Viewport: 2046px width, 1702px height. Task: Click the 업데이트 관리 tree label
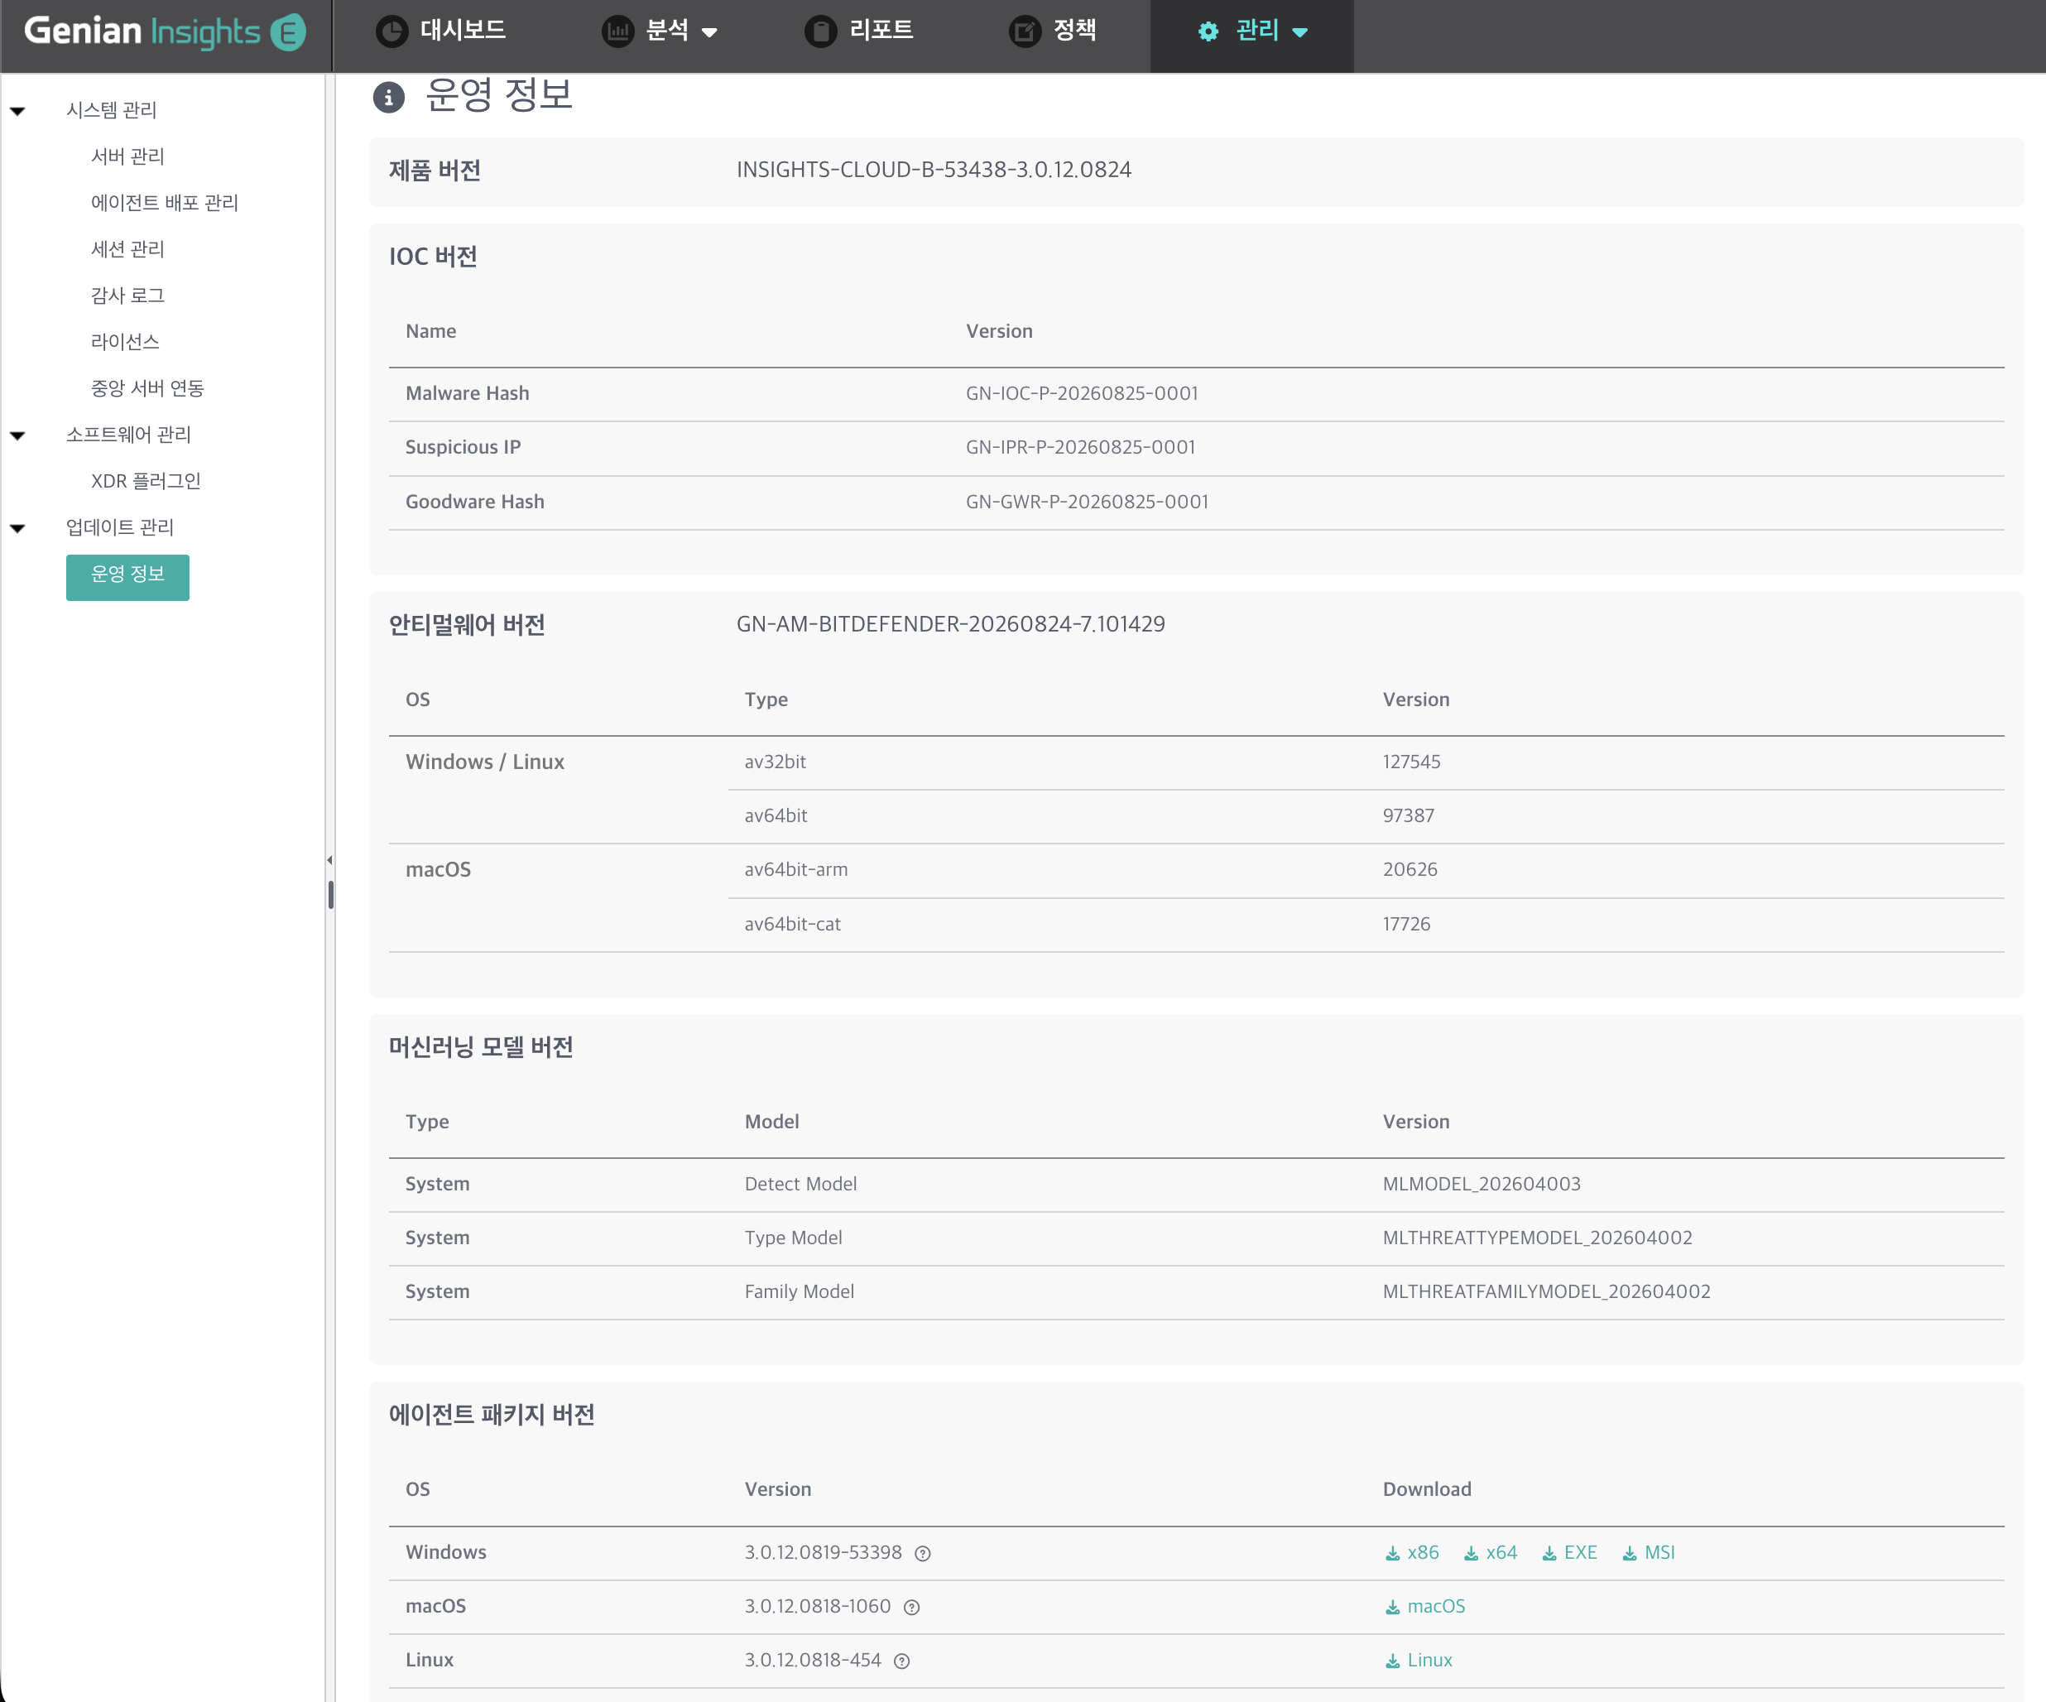point(120,527)
